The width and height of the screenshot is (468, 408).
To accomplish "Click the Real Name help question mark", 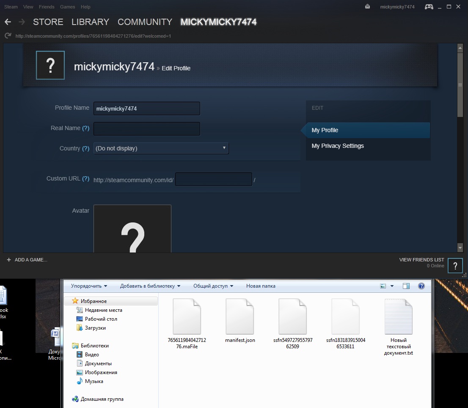I will click(85, 128).
